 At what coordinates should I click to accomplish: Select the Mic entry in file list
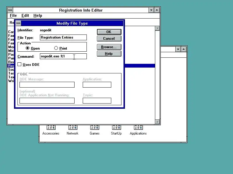pos(11,50)
